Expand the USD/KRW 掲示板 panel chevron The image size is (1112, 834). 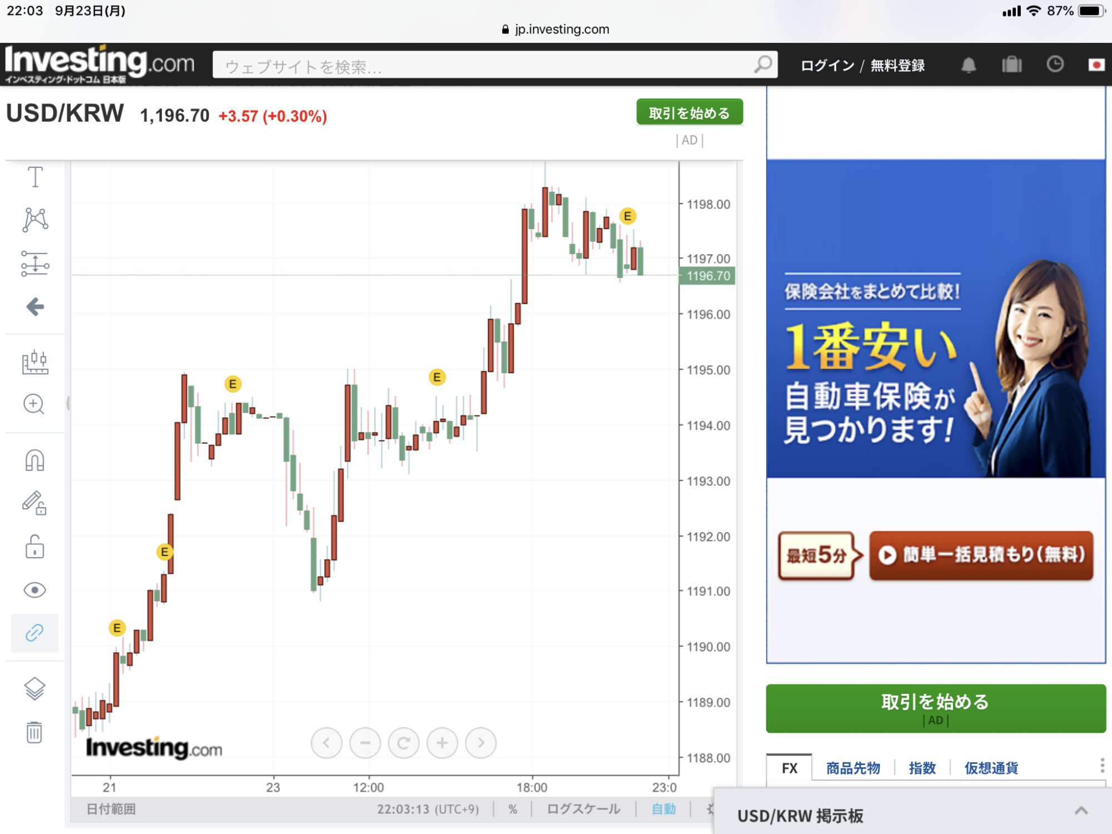1081,811
